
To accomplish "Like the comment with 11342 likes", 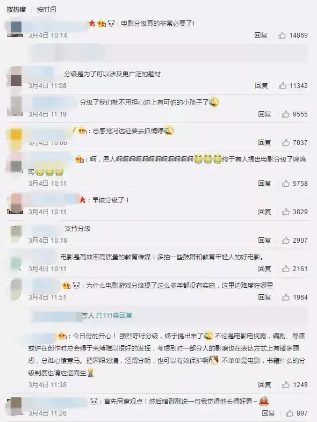I will tap(282, 85).
